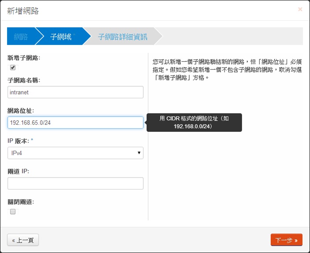Click the empty 閘道 IP input field
310x253 pixels.
click(x=75, y=183)
